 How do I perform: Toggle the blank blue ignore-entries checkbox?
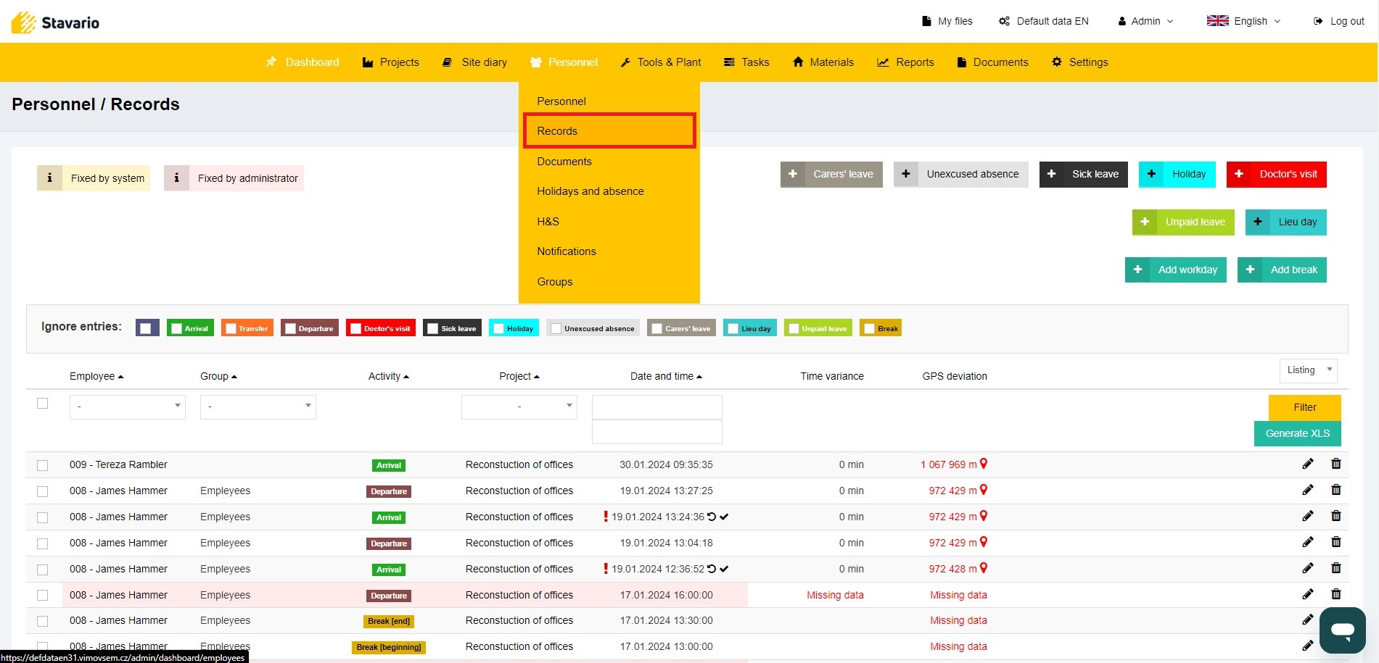point(146,328)
